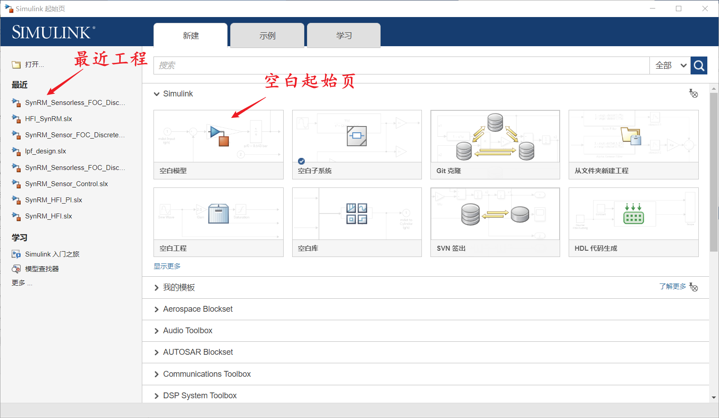The height and width of the screenshot is (418, 719).
Task: Click the search input field
Action: tap(402, 65)
